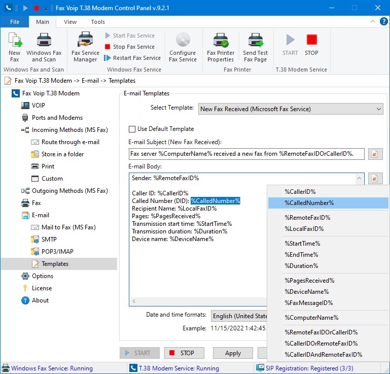Image resolution: width=390 pixels, height=374 pixels.
Task: Choose %CallerID% from the popup menu
Action: [328, 192]
